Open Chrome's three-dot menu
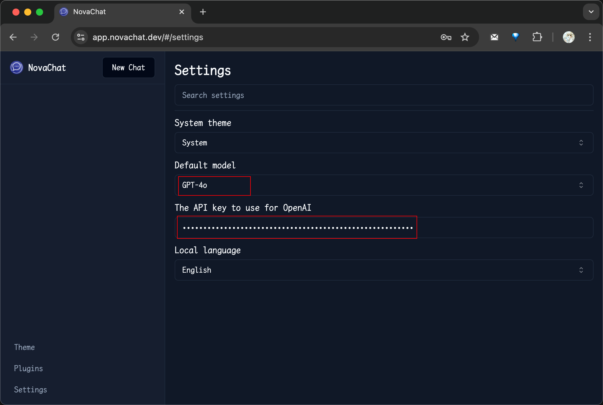 tap(590, 37)
